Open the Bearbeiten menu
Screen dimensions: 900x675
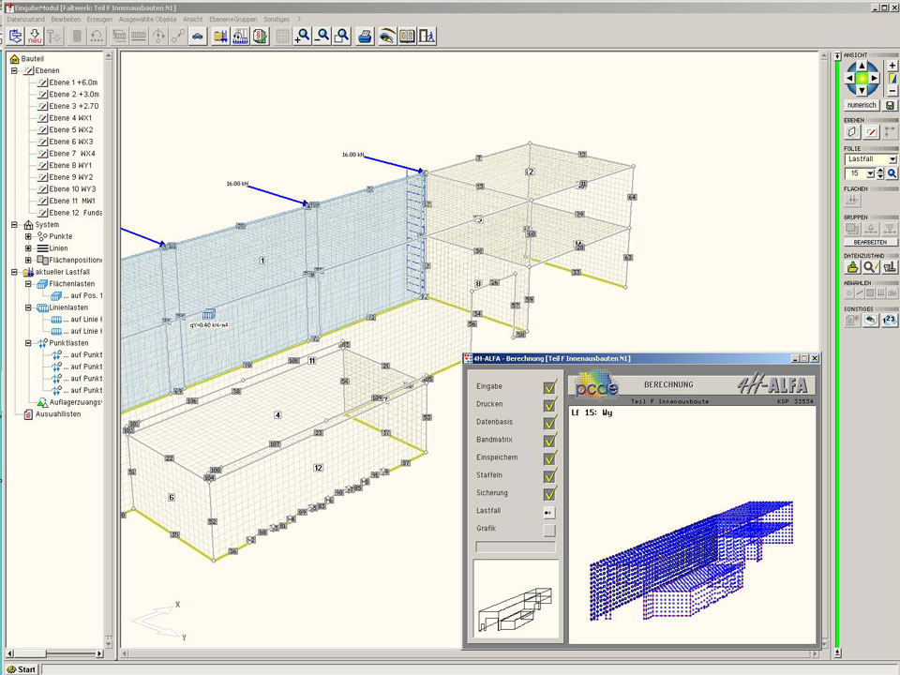[66, 19]
